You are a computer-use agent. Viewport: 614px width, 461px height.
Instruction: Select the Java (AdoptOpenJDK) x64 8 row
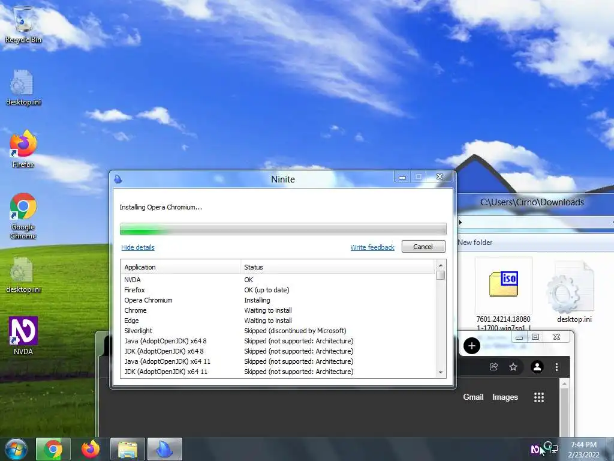tap(278, 341)
